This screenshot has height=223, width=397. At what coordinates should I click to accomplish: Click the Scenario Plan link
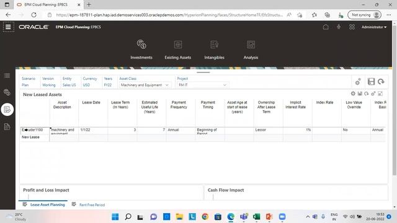pos(25,85)
